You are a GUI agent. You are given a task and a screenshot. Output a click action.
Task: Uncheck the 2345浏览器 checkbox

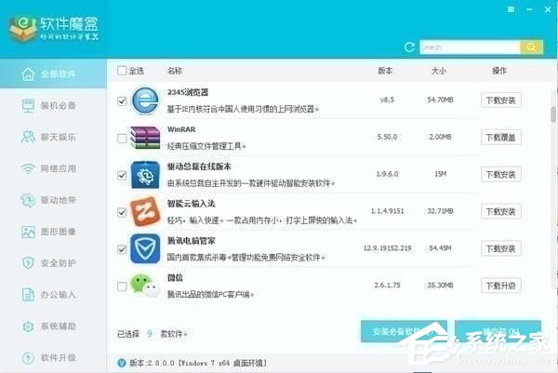[122, 101]
